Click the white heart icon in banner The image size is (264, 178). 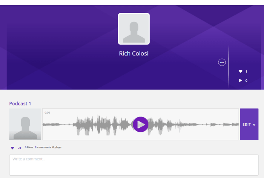241,71
